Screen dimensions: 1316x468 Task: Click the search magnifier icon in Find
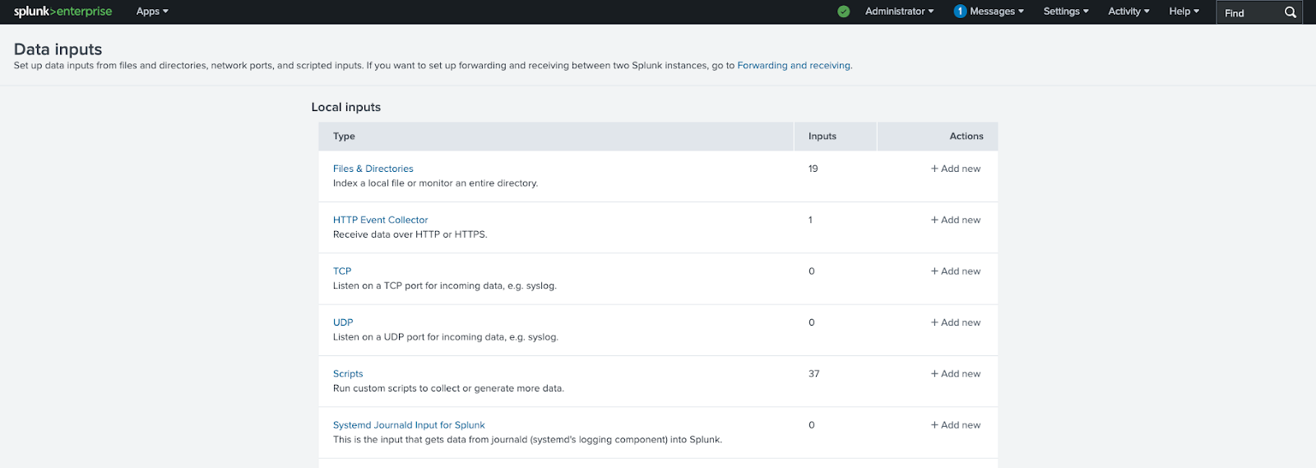point(1291,12)
